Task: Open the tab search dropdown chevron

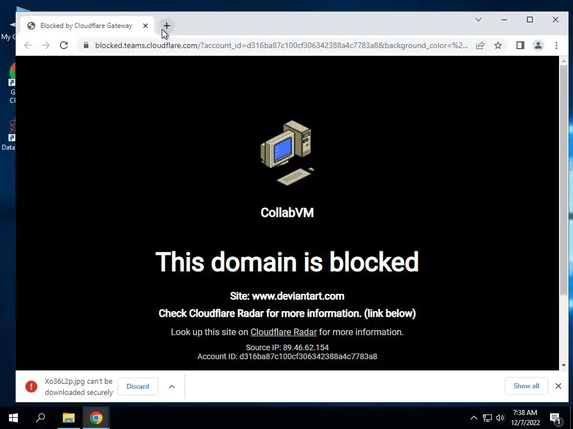Action: [478, 20]
